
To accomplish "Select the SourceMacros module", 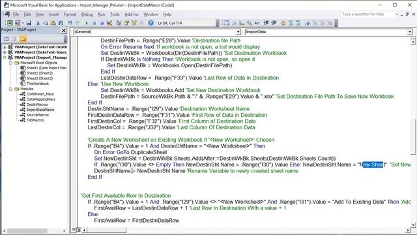I will pos(38,115).
